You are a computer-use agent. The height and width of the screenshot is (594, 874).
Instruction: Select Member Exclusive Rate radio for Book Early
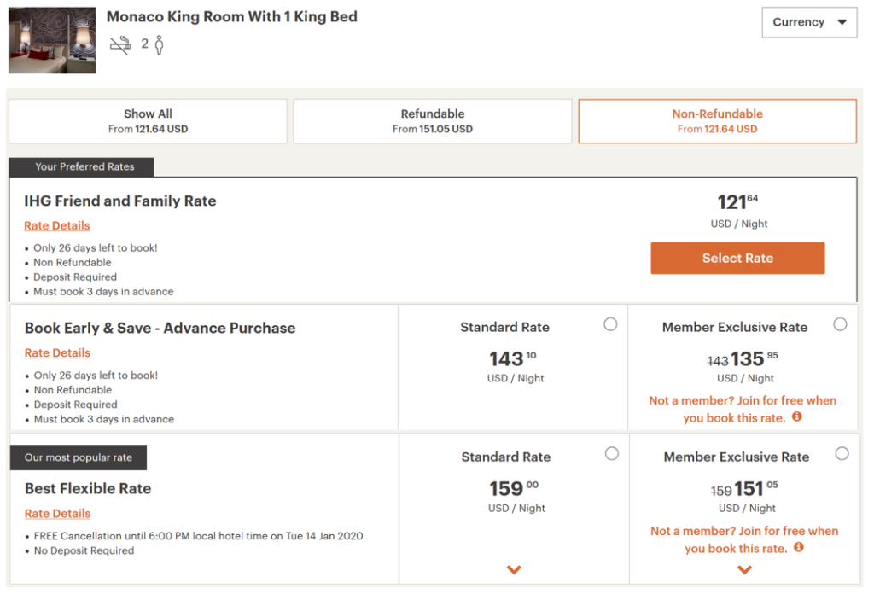pos(840,324)
